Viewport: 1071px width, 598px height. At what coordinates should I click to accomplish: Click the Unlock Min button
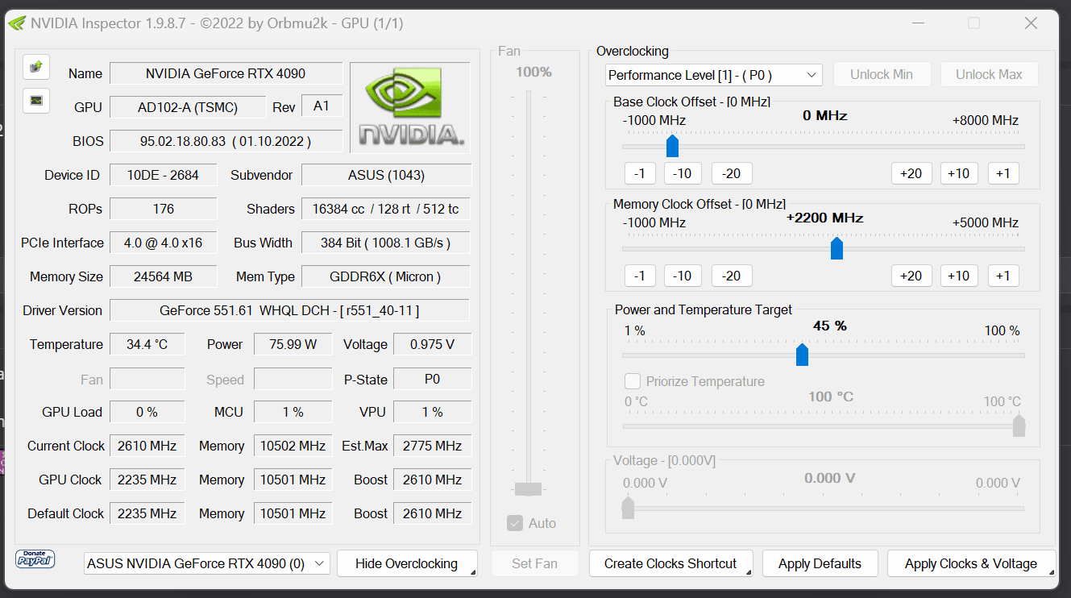tap(882, 74)
